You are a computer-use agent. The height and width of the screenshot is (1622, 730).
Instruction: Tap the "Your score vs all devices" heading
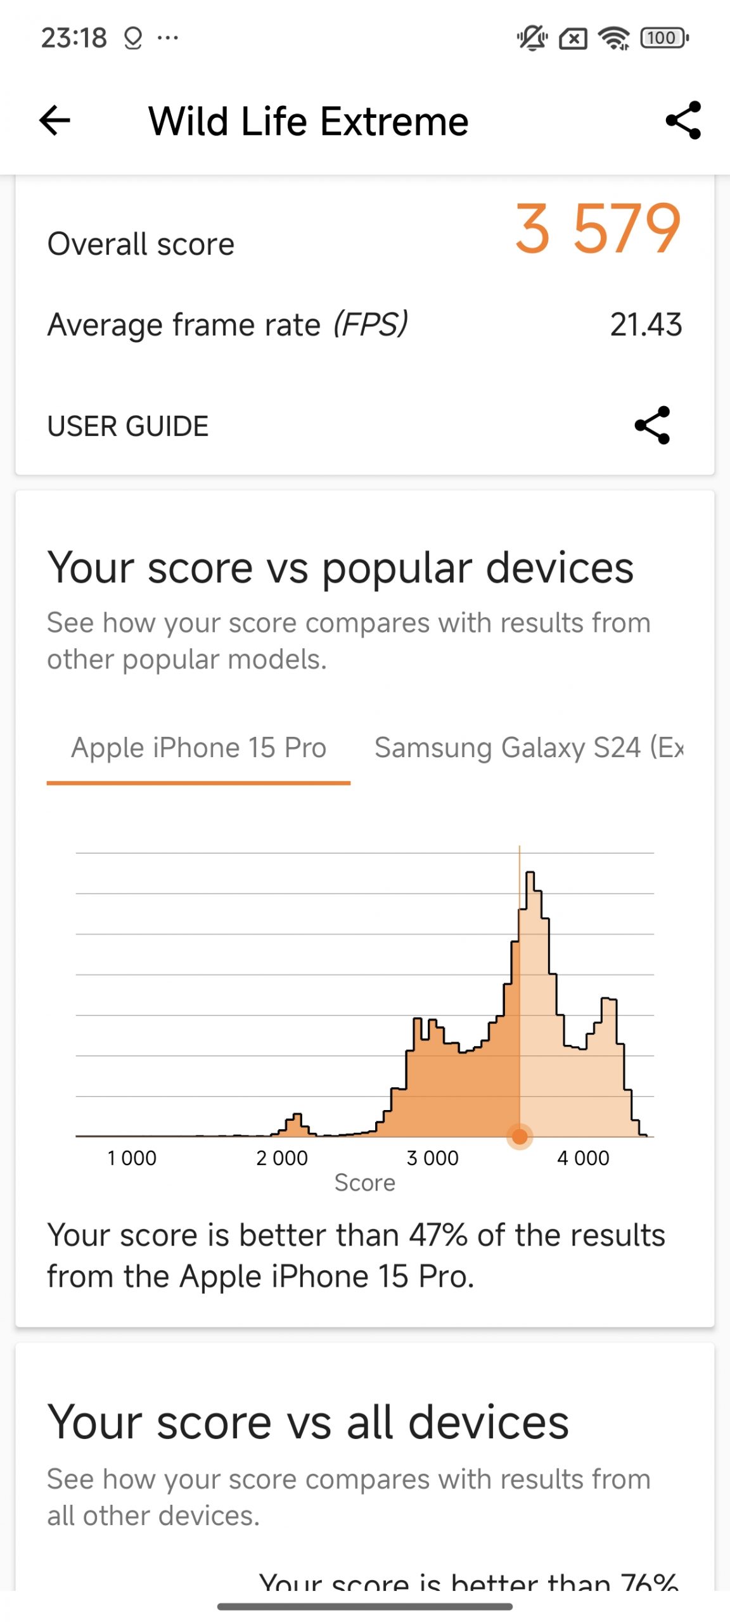tap(308, 1422)
